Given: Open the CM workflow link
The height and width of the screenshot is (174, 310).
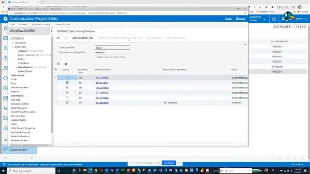Looking at the screenshot, I should [x=102, y=78].
